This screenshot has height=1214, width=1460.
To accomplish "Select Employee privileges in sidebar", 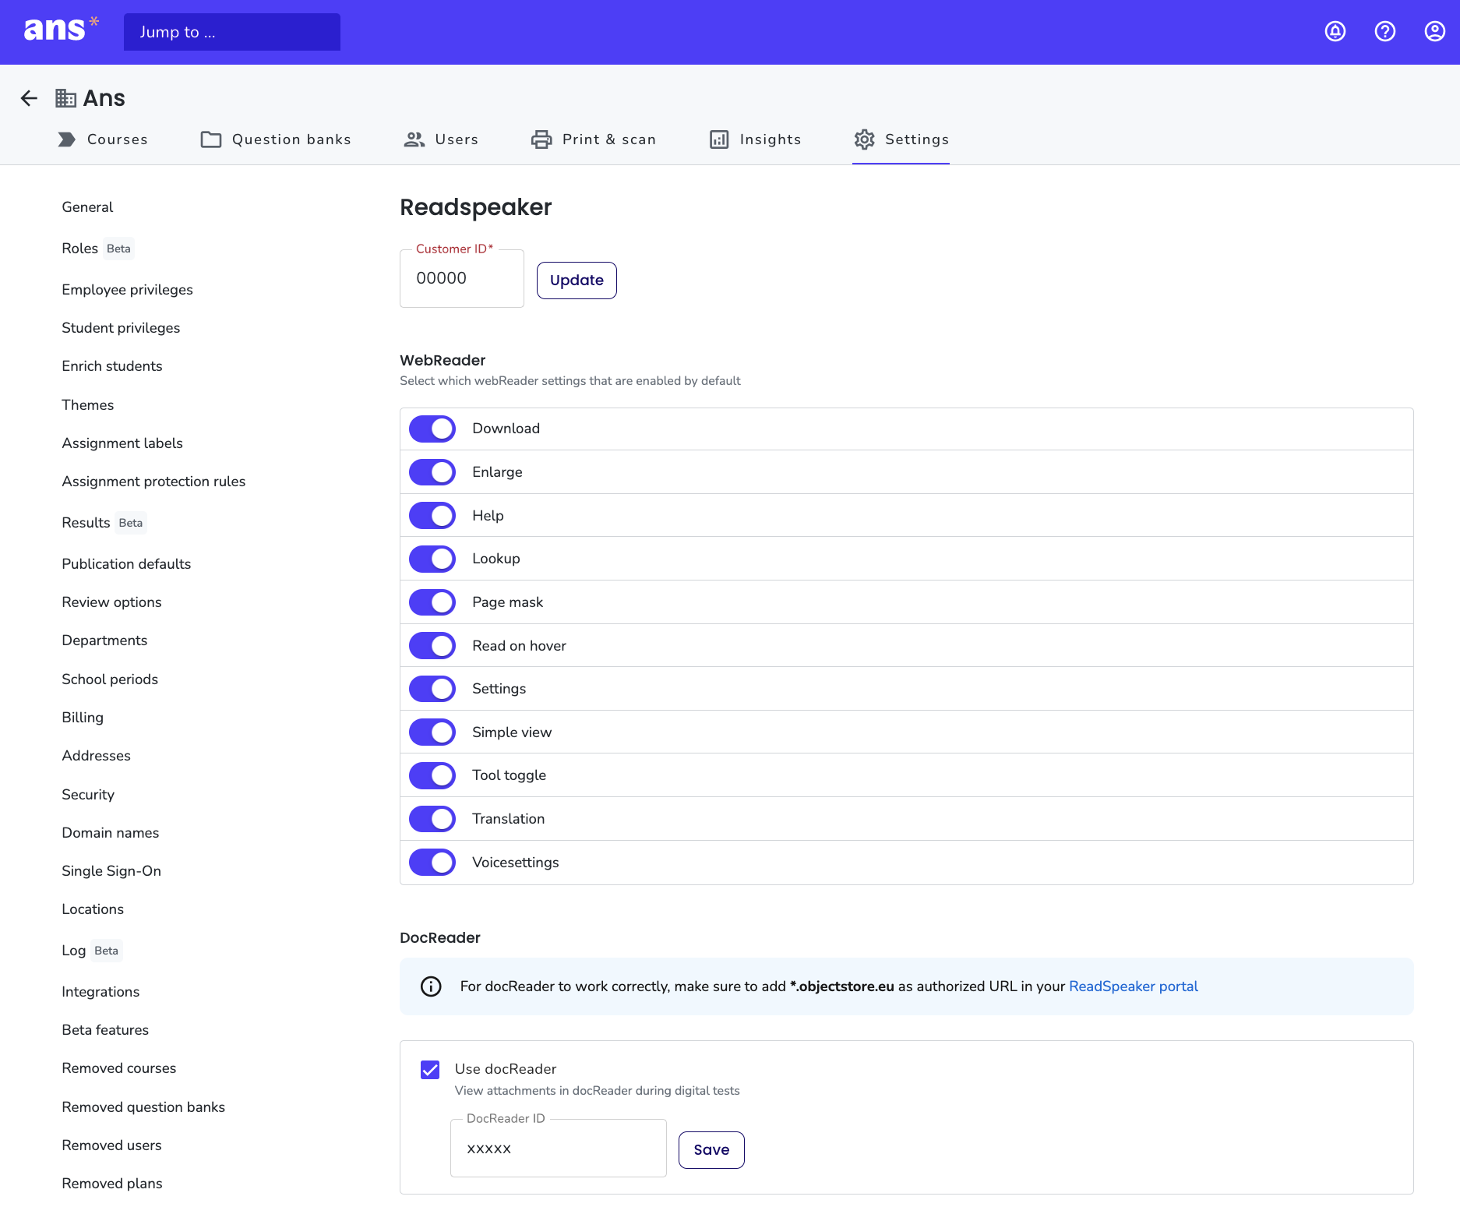I will point(127,290).
